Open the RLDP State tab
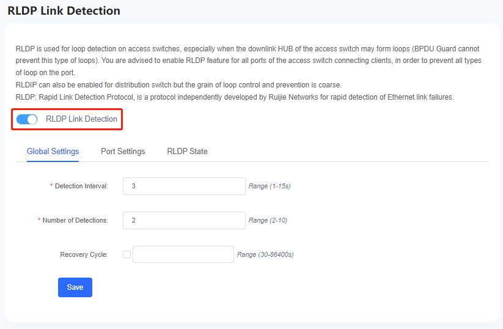 click(187, 151)
